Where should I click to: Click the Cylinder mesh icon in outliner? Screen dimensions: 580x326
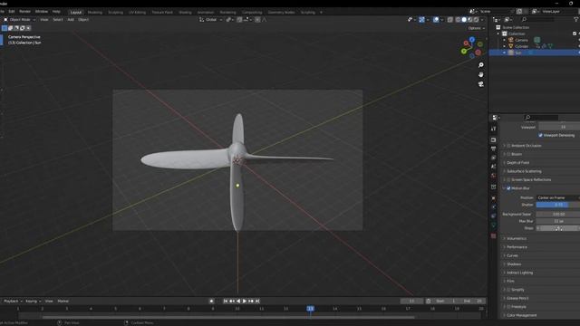[x=511, y=46]
